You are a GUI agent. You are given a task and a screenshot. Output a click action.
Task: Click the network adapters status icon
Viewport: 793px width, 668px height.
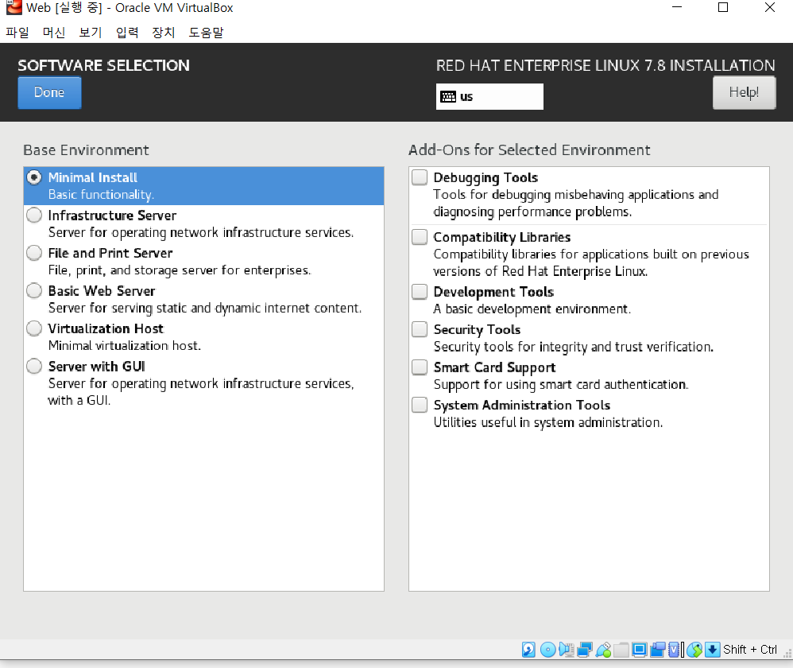click(585, 649)
